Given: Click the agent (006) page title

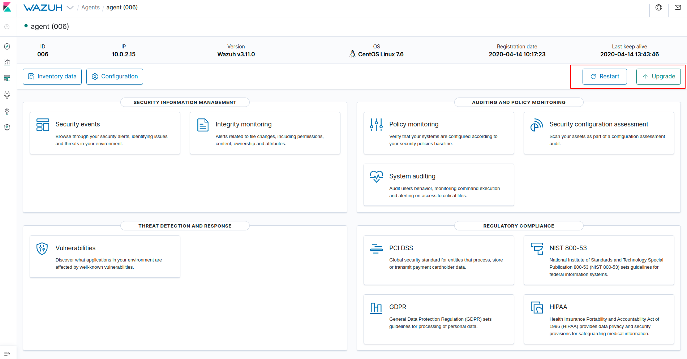Looking at the screenshot, I should click(50, 27).
